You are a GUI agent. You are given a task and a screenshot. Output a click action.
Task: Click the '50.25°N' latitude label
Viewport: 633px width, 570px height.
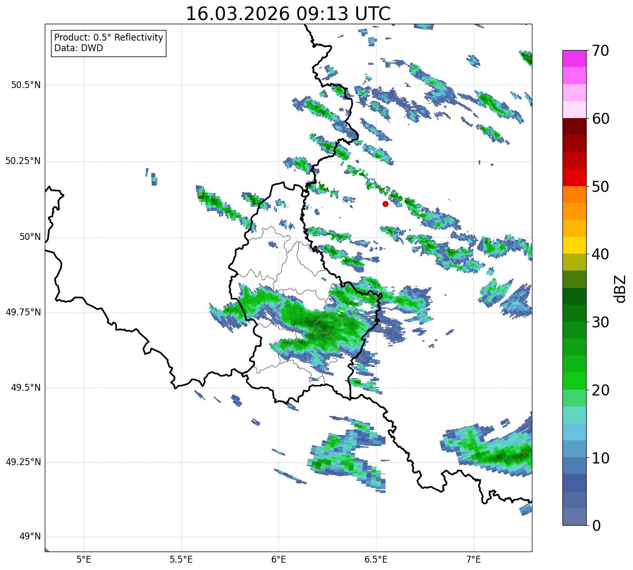coord(23,161)
